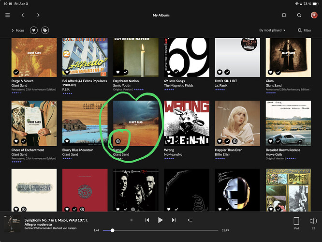The image size is (322, 242).
Task: Play the current track
Action: point(161,220)
